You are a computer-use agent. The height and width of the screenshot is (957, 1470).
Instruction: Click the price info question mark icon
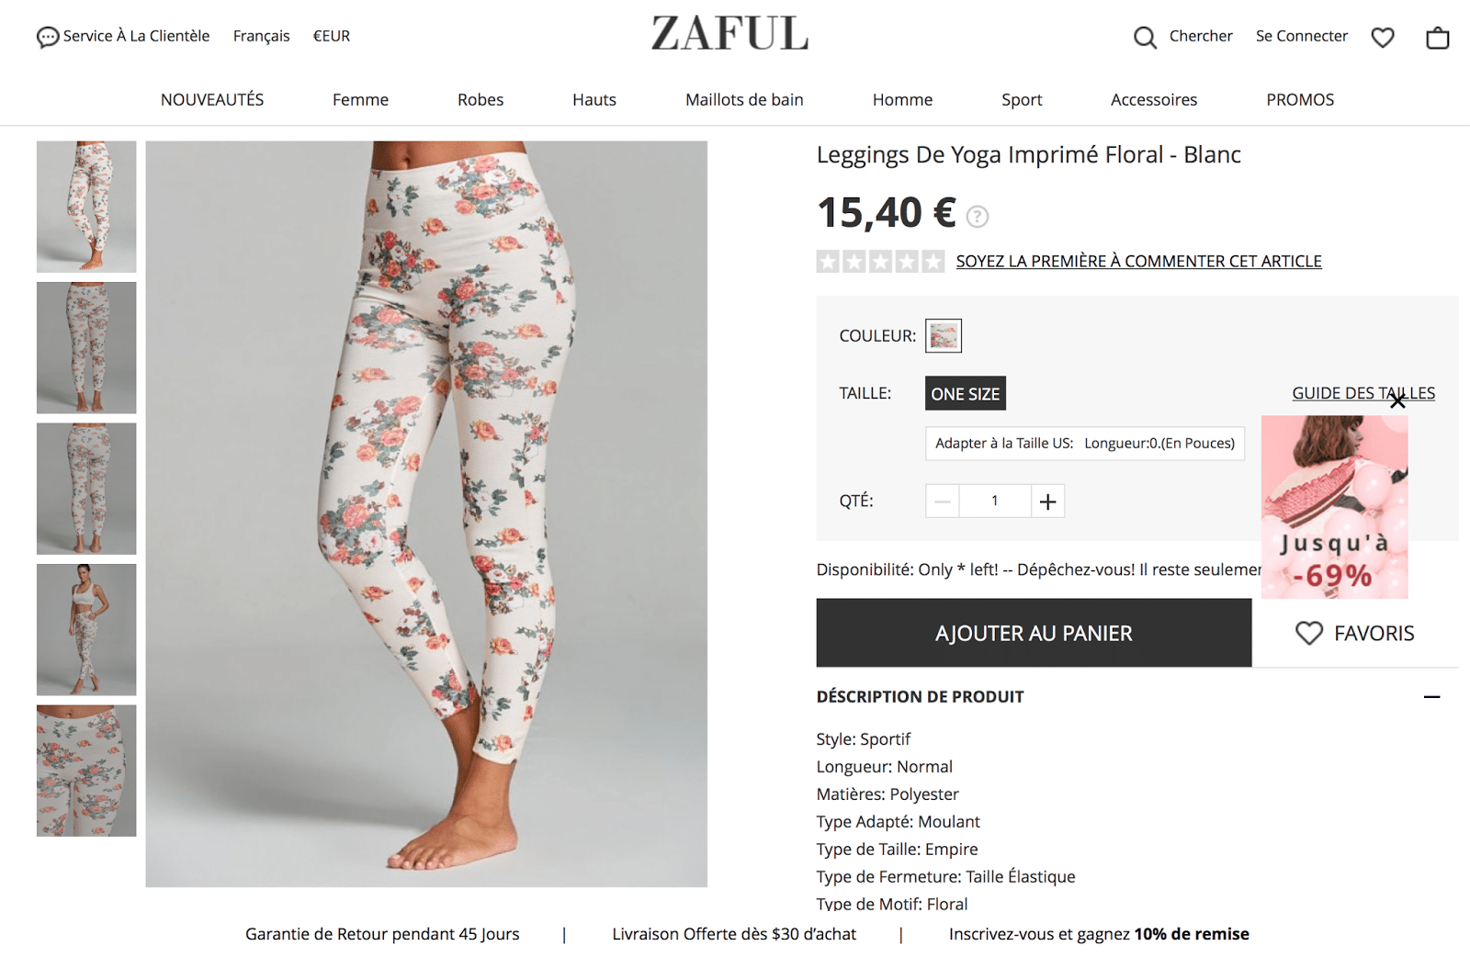click(x=978, y=217)
